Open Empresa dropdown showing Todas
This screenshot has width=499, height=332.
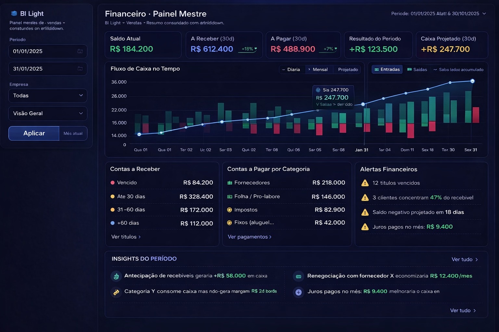coord(48,96)
